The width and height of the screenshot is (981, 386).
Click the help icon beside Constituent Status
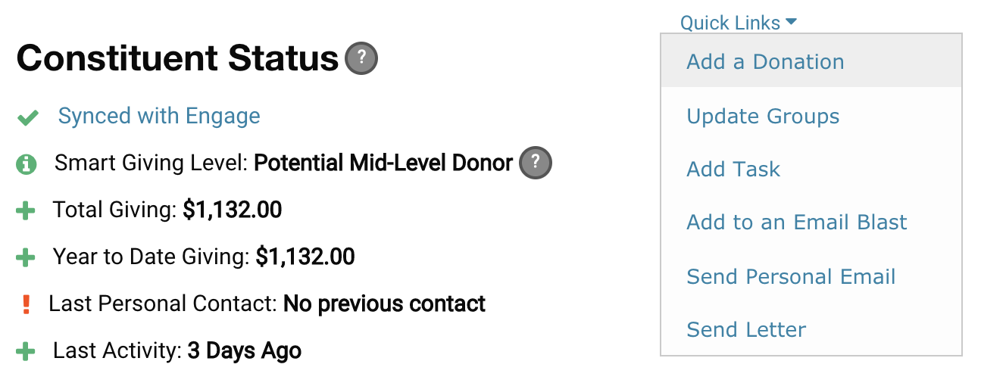tap(361, 58)
